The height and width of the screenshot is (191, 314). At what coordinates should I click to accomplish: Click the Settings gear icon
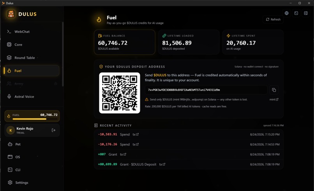point(10,182)
